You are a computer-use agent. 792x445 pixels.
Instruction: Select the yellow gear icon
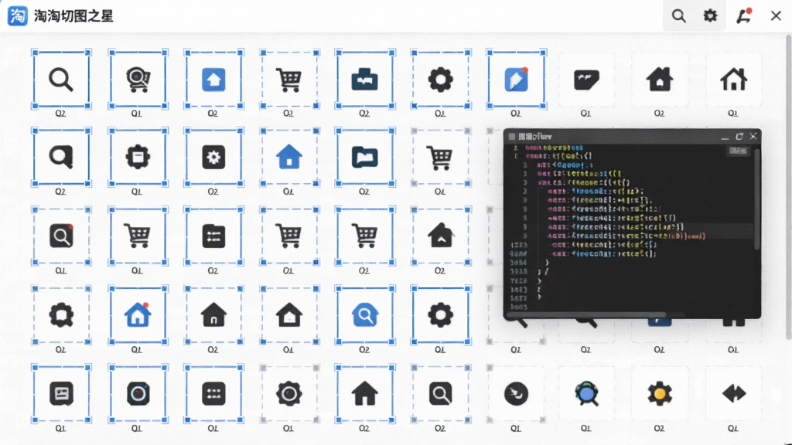659,393
